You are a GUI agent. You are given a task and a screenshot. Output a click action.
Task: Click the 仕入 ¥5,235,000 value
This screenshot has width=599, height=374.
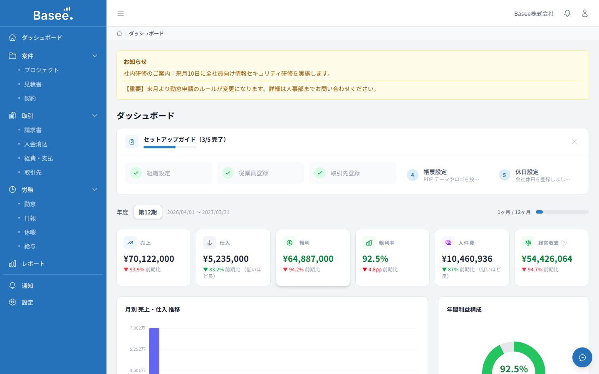click(x=226, y=258)
